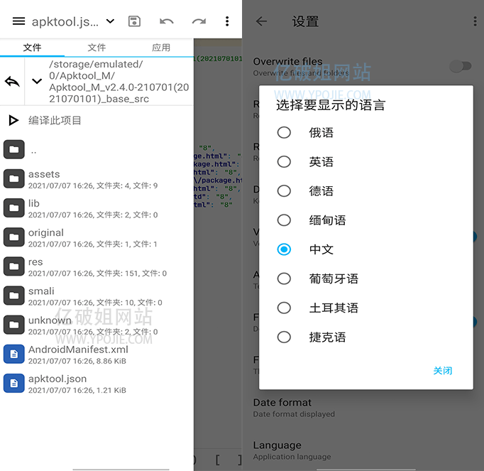The width and height of the screenshot is (484, 471).
Task: Tap the Overwrite files setting title
Action: tap(287, 62)
